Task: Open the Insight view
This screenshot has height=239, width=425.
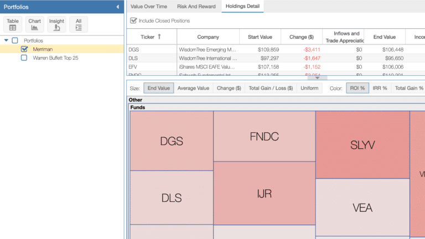Action: click(56, 24)
